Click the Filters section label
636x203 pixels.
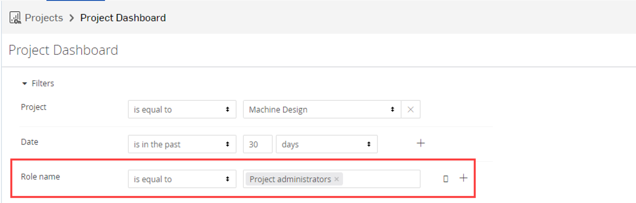(x=43, y=83)
